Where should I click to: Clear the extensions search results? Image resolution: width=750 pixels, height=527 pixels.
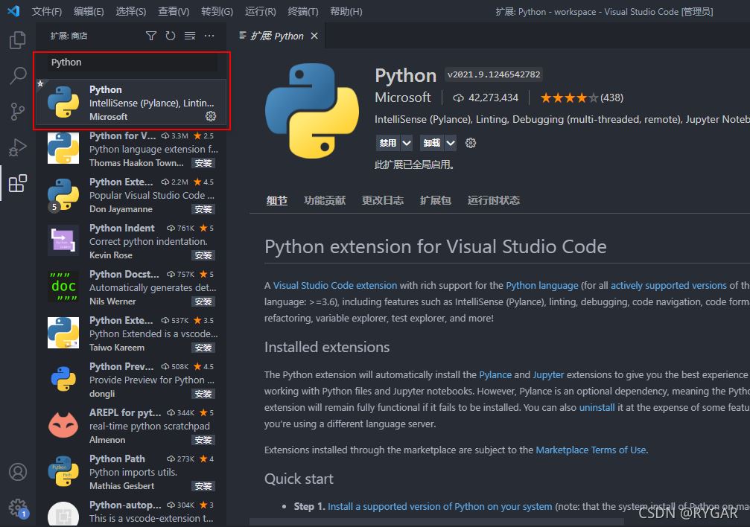coord(190,36)
